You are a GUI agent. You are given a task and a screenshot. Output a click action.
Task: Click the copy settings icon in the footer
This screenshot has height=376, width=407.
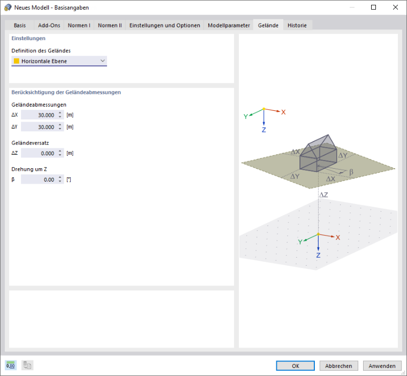coord(27,365)
